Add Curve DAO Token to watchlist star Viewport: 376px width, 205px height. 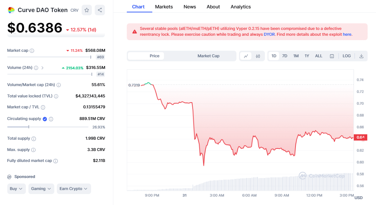(87, 10)
